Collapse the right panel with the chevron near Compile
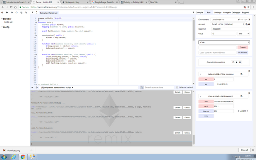256x160 pixels. 193,12
